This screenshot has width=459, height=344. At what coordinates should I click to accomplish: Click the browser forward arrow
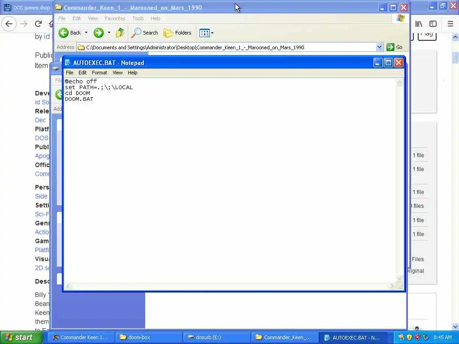[x=24, y=24]
